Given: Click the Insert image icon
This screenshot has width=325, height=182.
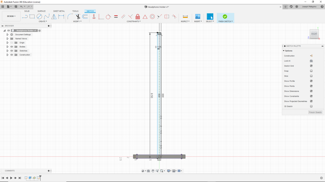Looking at the screenshot, I should (198, 17).
